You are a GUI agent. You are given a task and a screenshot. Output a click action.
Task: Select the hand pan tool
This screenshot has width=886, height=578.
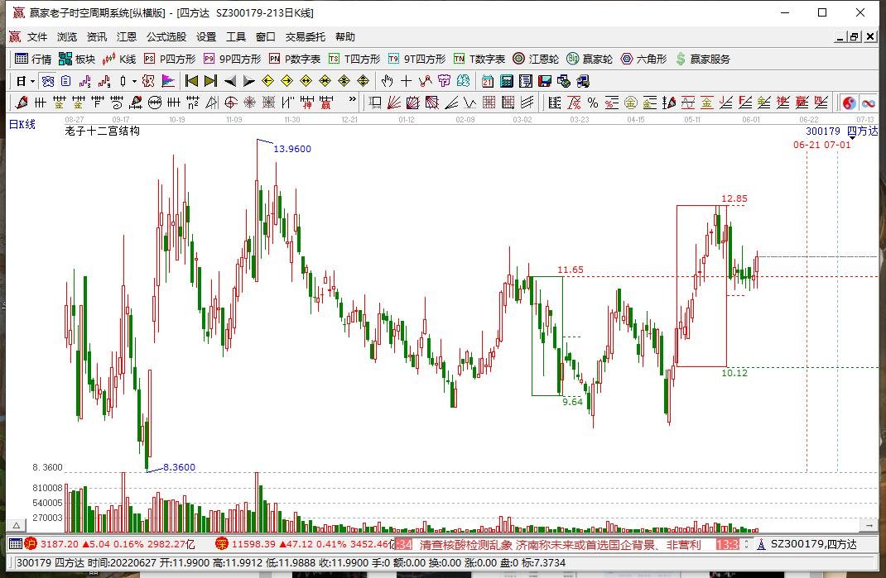coord(387,81)
